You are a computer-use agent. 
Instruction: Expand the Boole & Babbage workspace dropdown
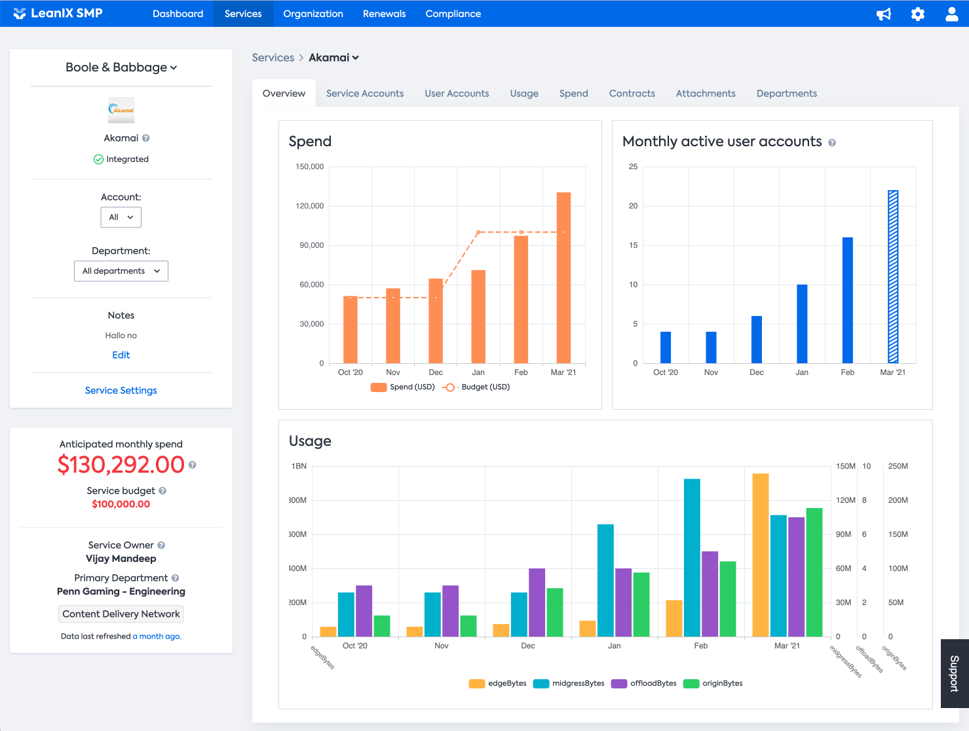121,68
